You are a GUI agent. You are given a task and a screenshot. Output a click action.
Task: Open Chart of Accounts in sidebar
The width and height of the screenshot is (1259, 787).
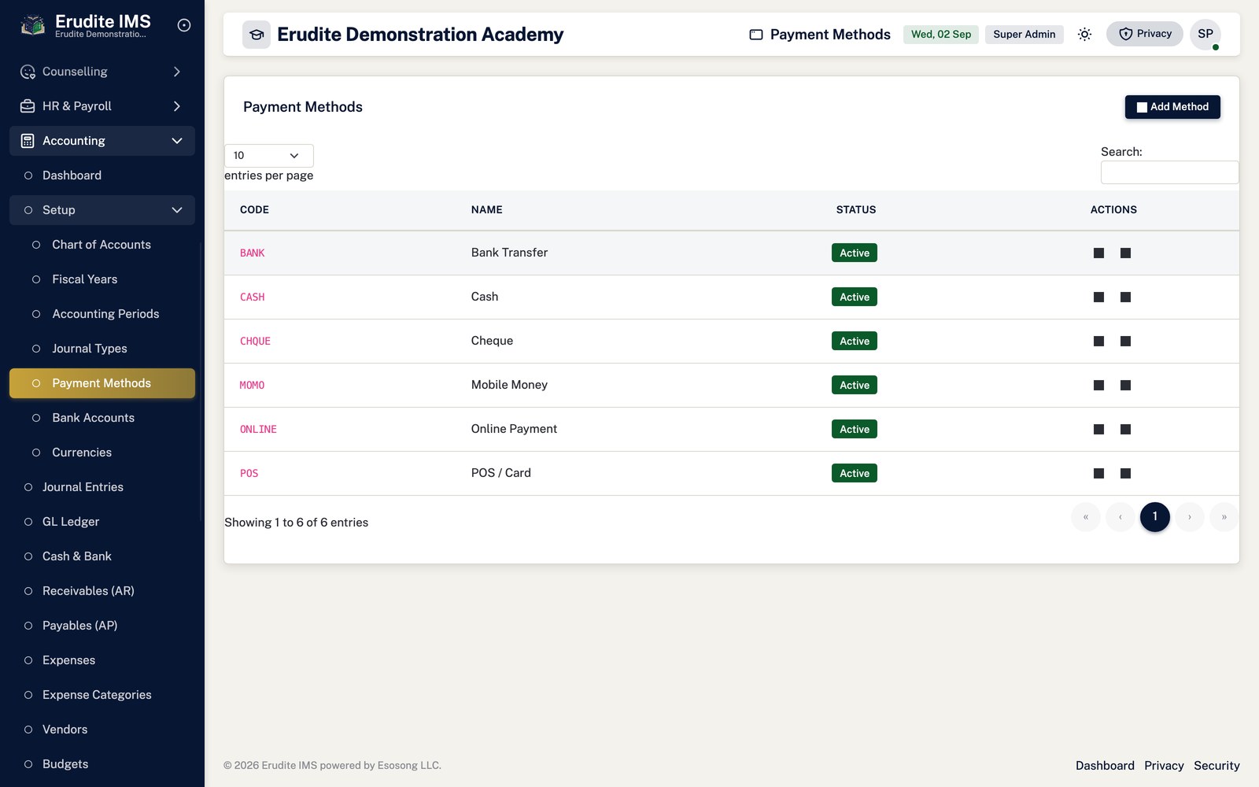click(102, 245)
